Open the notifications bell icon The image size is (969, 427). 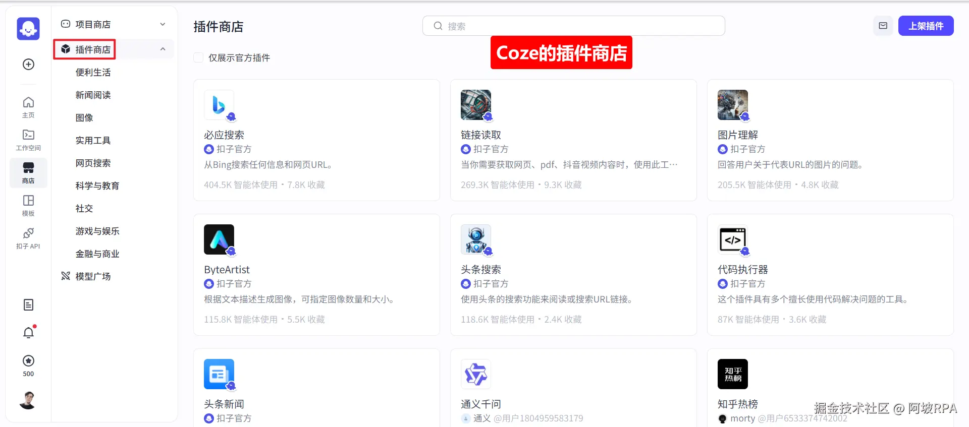pyautogui.click(x=29, y=333)
